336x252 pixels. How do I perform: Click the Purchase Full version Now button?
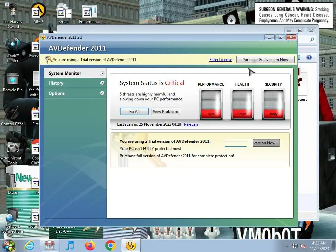tap(265, 60)
